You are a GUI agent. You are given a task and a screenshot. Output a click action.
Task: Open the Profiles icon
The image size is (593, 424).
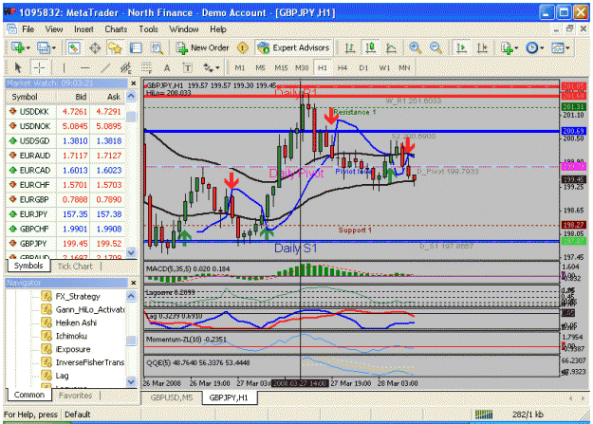pos(43,48)
